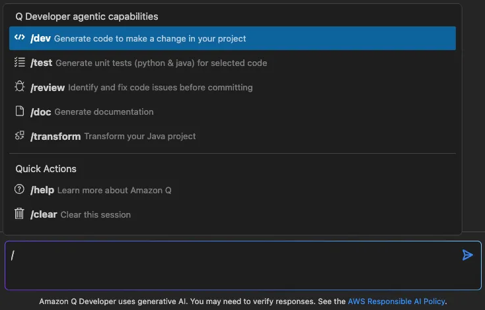Image resolution: width=485 pixels, height=310 pixels.
Task: Click the /help question mark icon
Action: click(19, 190)
